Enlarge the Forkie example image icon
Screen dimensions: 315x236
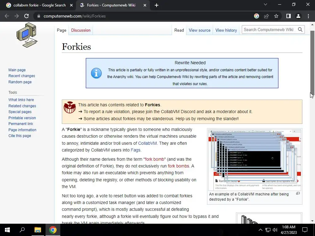pyautogui.click(x=298, y=193)
